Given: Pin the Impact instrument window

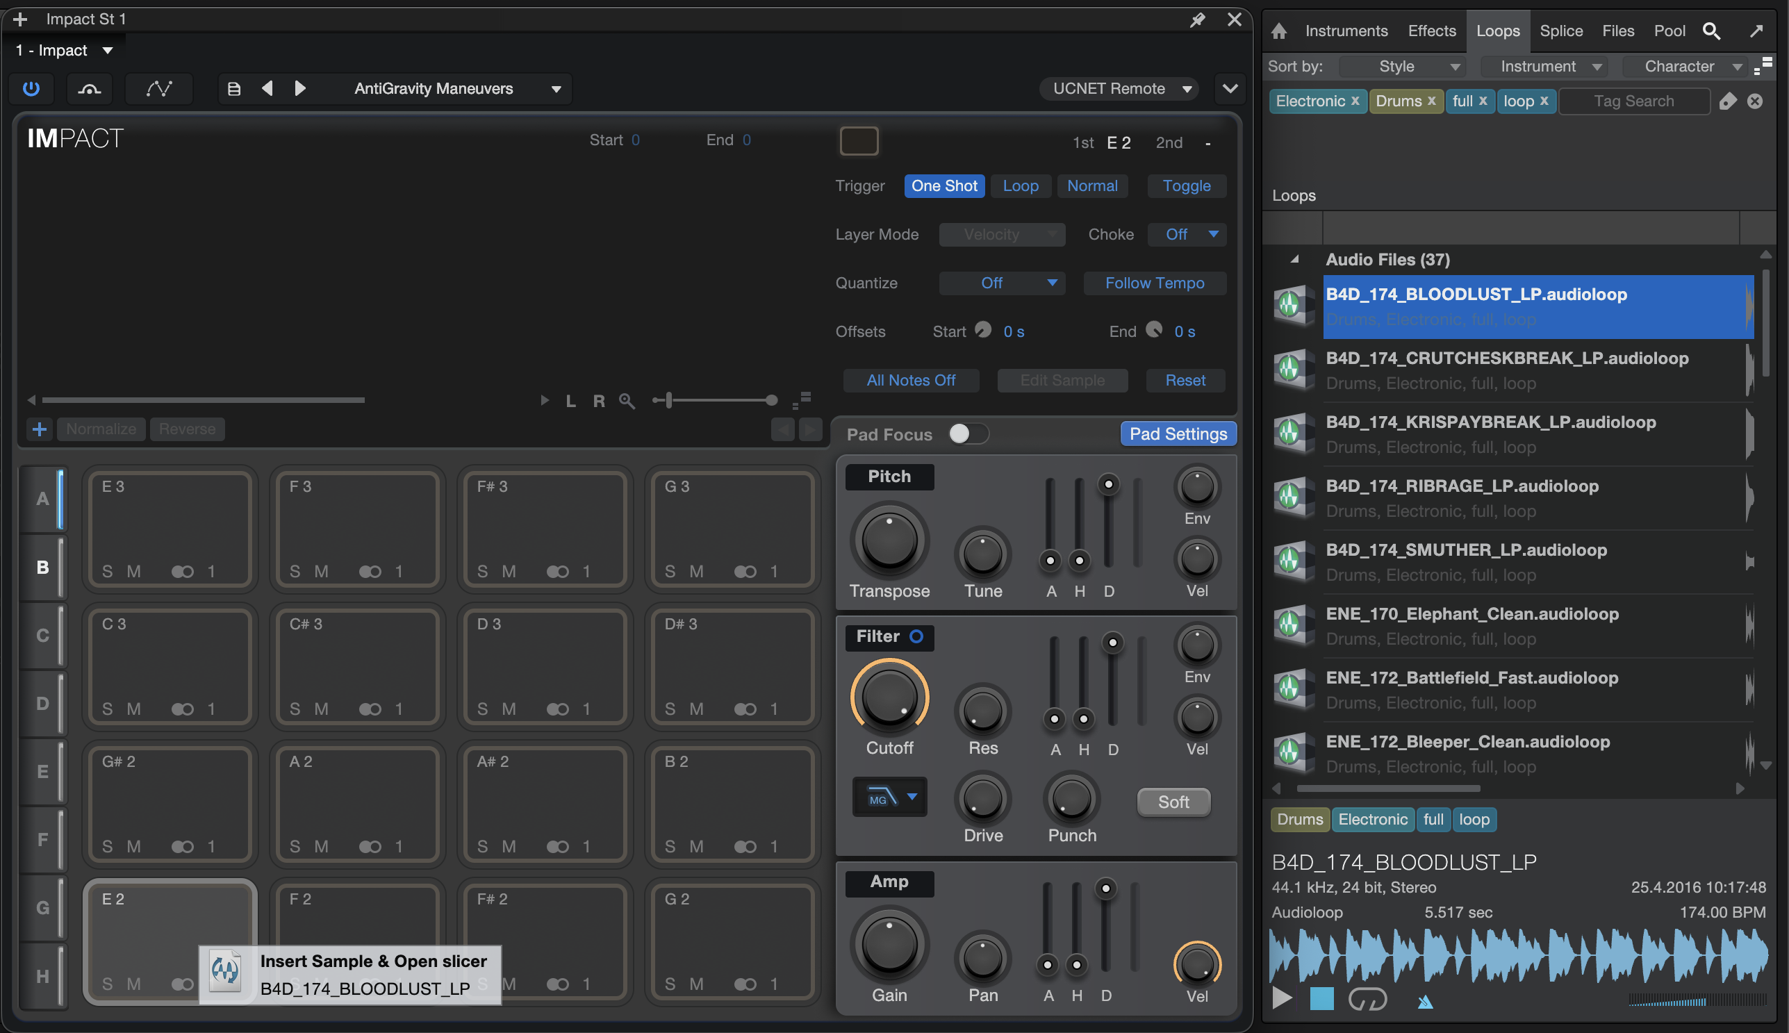Looking at the screenshot, I should tap(1197, 19).
